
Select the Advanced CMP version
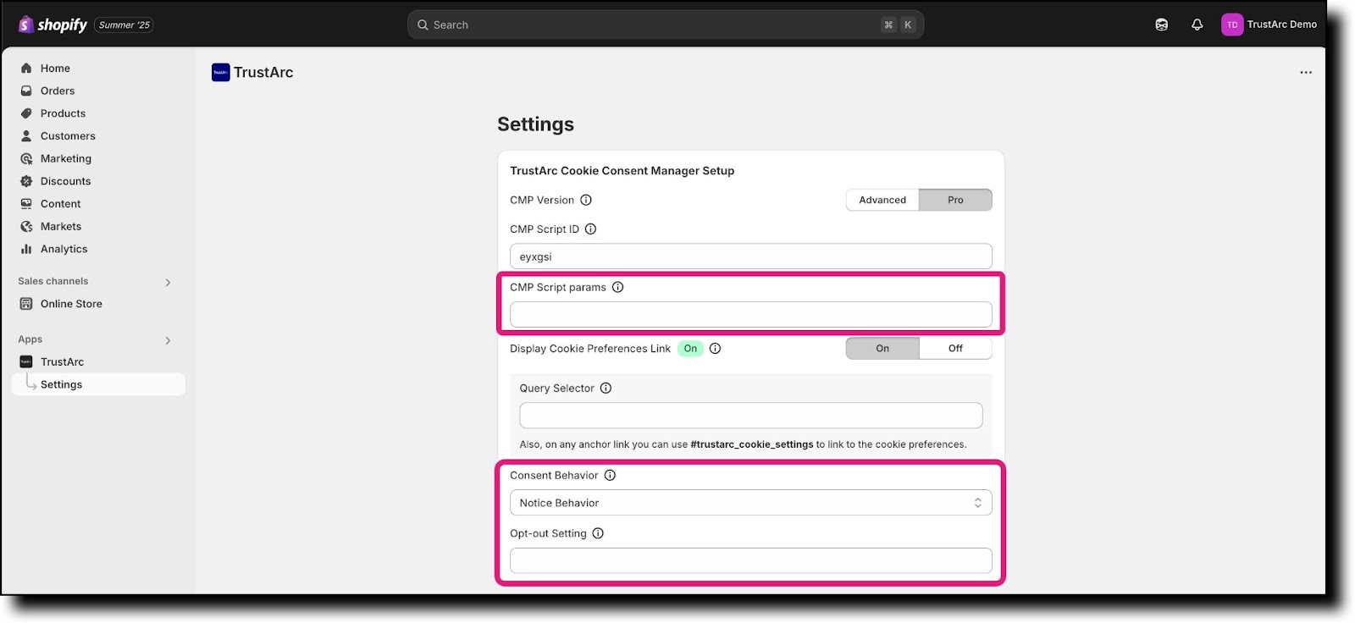pos(882,200)
